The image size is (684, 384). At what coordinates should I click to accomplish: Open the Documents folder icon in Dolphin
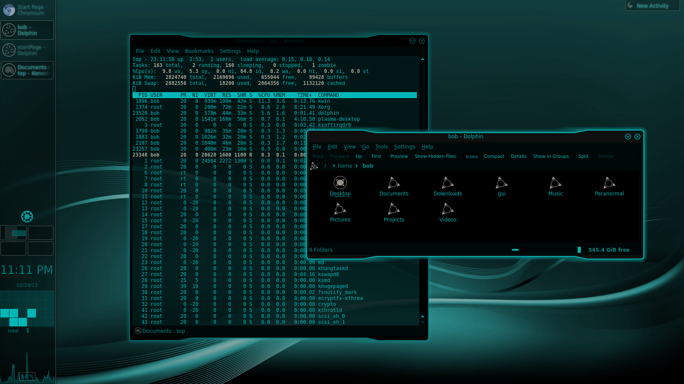394,183
